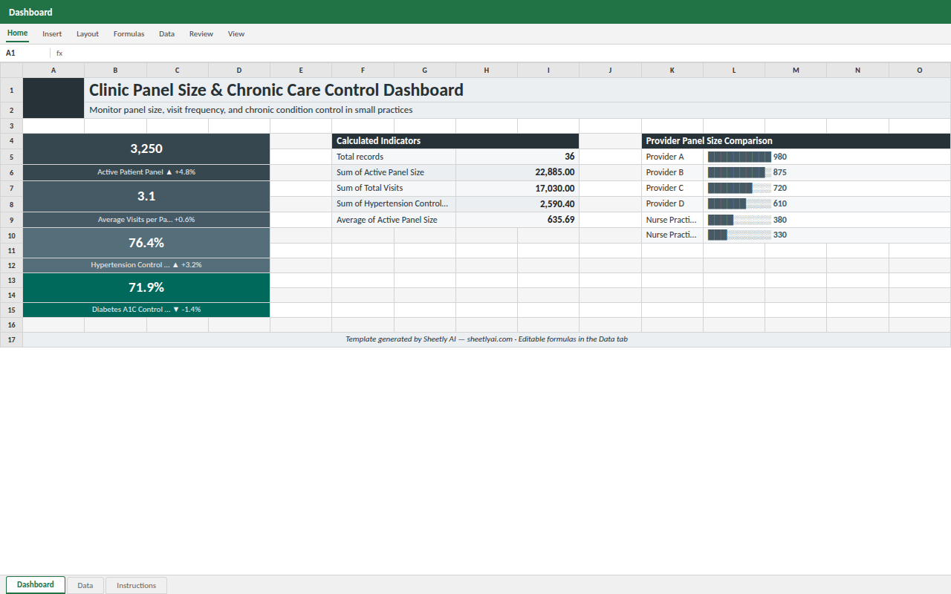This screenshot has height=594, width=951.
Task: Select the Provider B label cell
Action: pyautogui.click(x=672, y=172)
